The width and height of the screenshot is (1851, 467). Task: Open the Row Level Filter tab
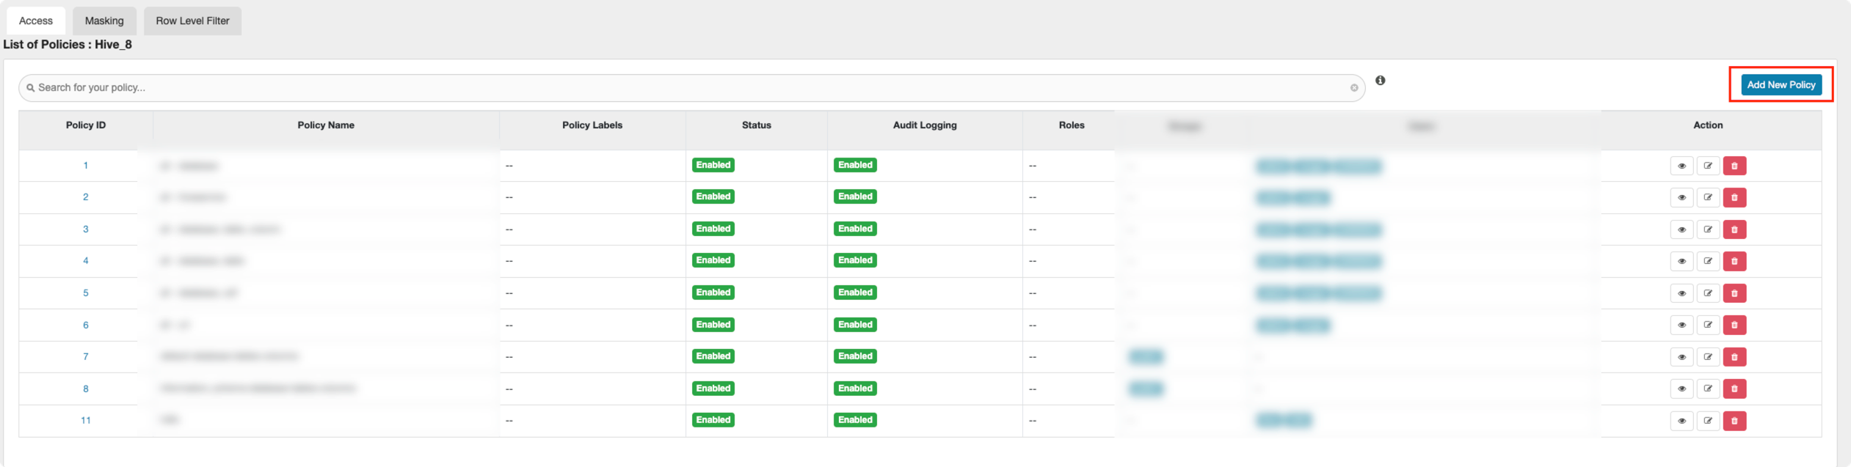[x=192, y=21]
